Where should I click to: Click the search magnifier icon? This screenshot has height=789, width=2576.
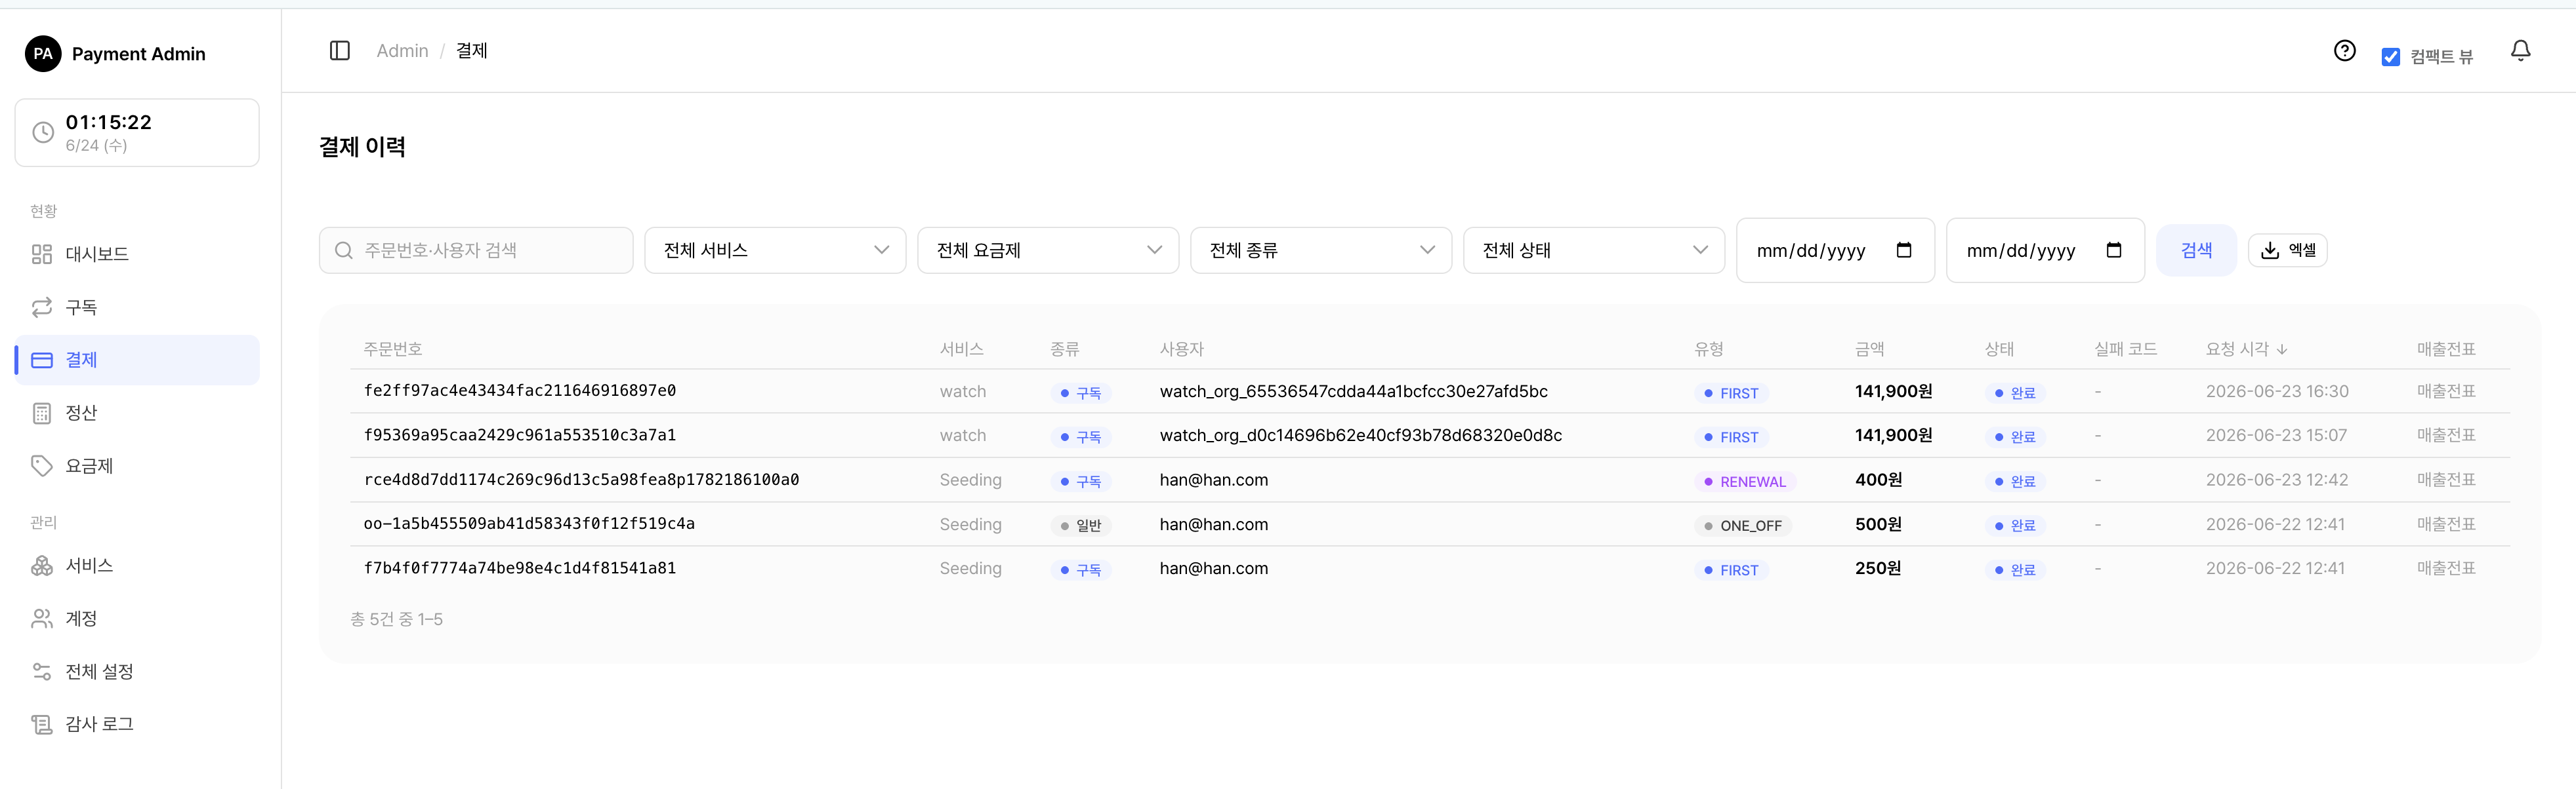click(x=344, y=251)
